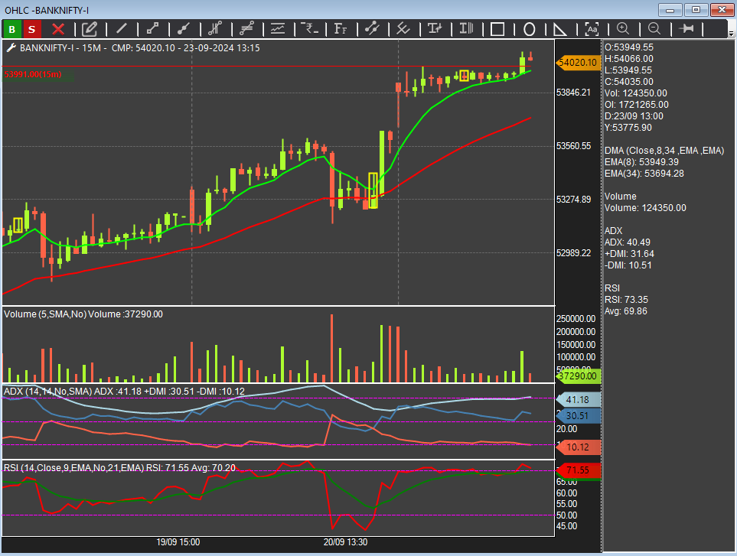Click the zoom in magnifier icon
Viewport: 737px width, 556px height.
pos(623,29)
